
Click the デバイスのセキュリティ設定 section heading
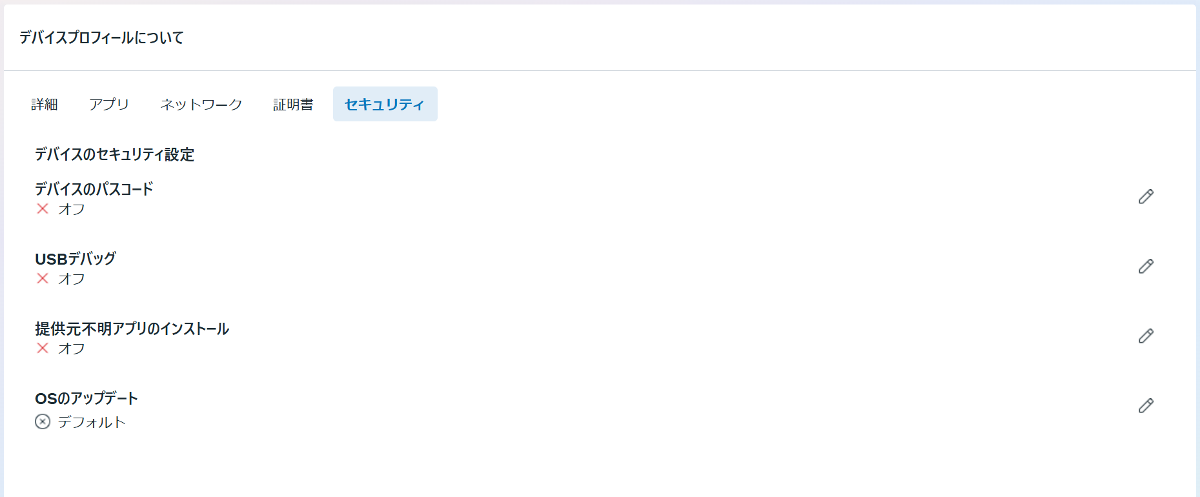coord(114,154)
